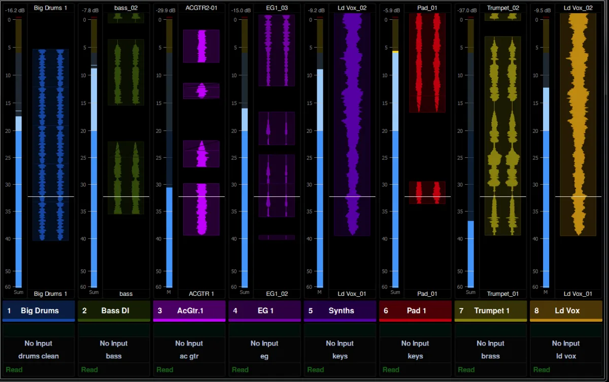Change Read automation mode on Big Drums

click(x=14, y=369)
